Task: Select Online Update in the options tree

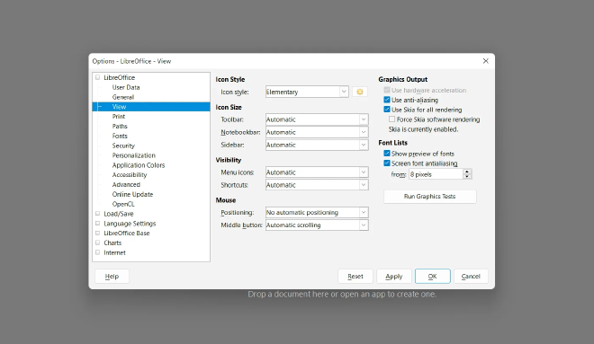Action: 132,194
